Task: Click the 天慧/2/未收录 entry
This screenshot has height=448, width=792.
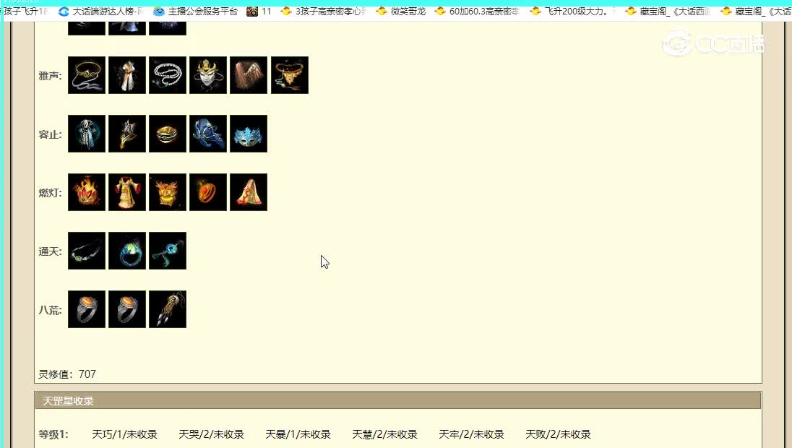Action: (385, 434)
